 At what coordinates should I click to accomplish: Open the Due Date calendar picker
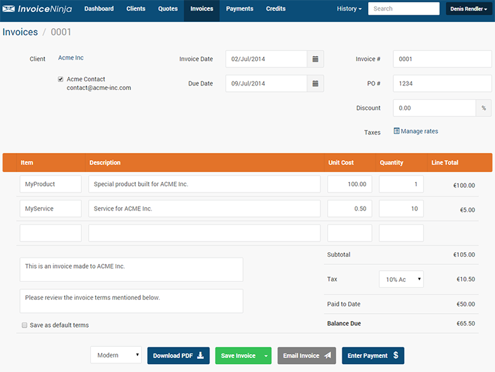[x=315, y=83]
